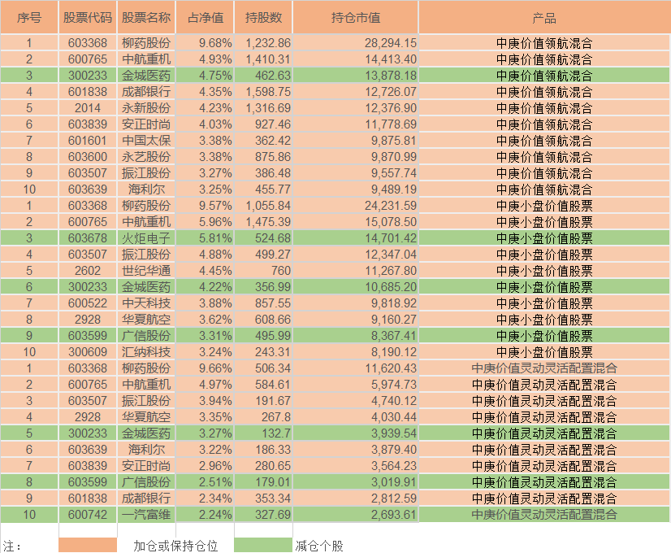Select the 占净值 column header
This screenshot has width=671, height=553.
pyautogui.click(x=205, y=17)
